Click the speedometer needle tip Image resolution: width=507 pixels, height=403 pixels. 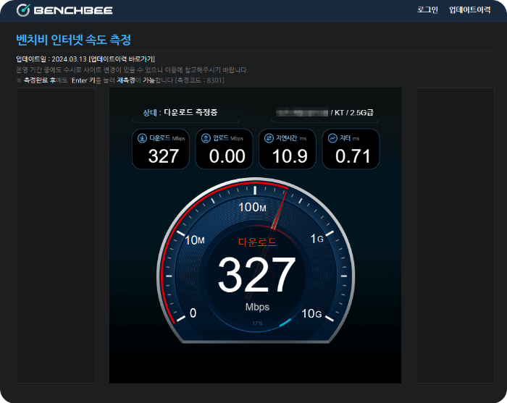tap(285, 193)
